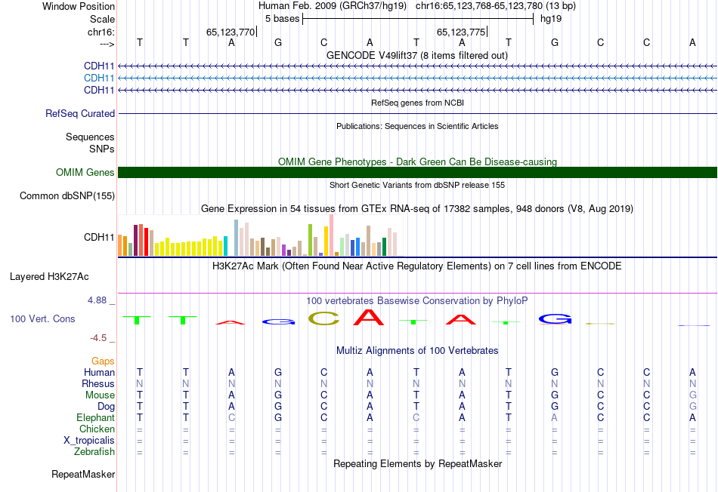Click the chr16:65,123,768-65,123,780 position text
Image resolution: width=718 pixels, height=492 pixels.
tap(479, 6)
